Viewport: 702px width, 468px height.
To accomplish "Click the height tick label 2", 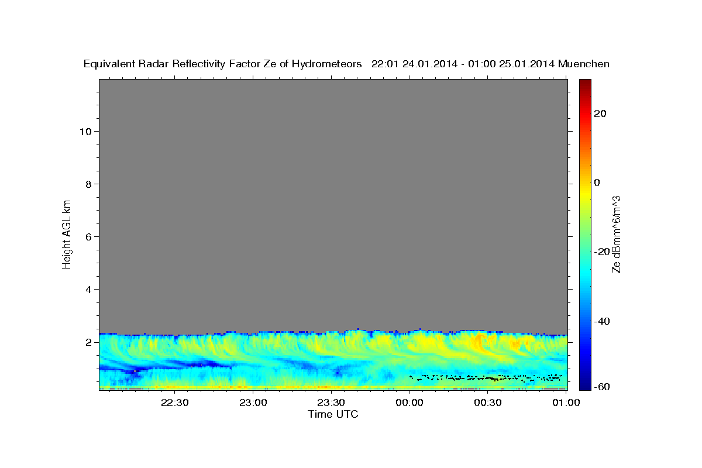I will tap(87, 342).
